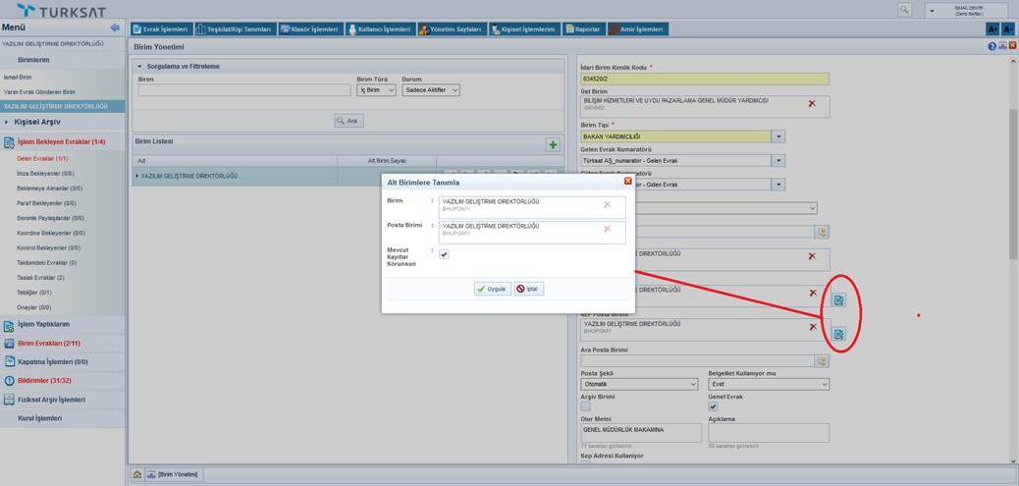Click the green plus icon in Birim Listesi

click(x=553, y=144)
